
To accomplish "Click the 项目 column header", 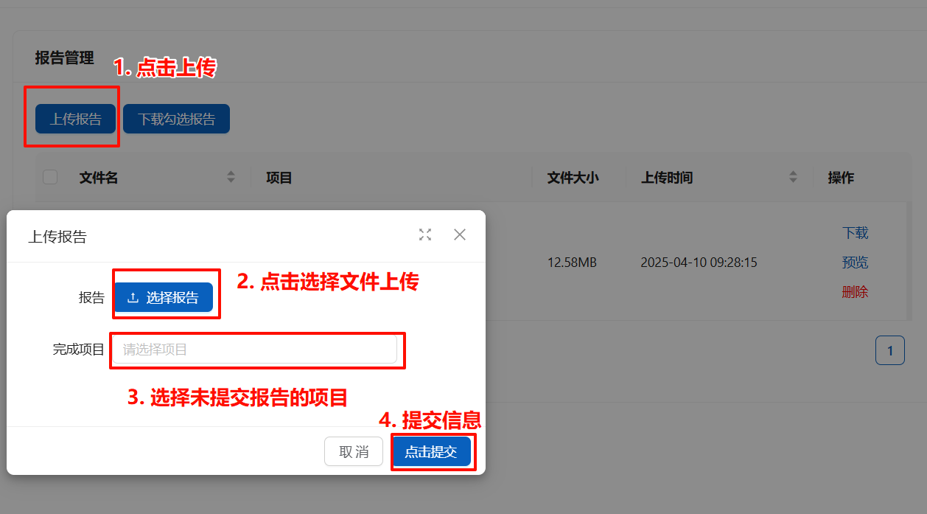I will tap(279, 178).
